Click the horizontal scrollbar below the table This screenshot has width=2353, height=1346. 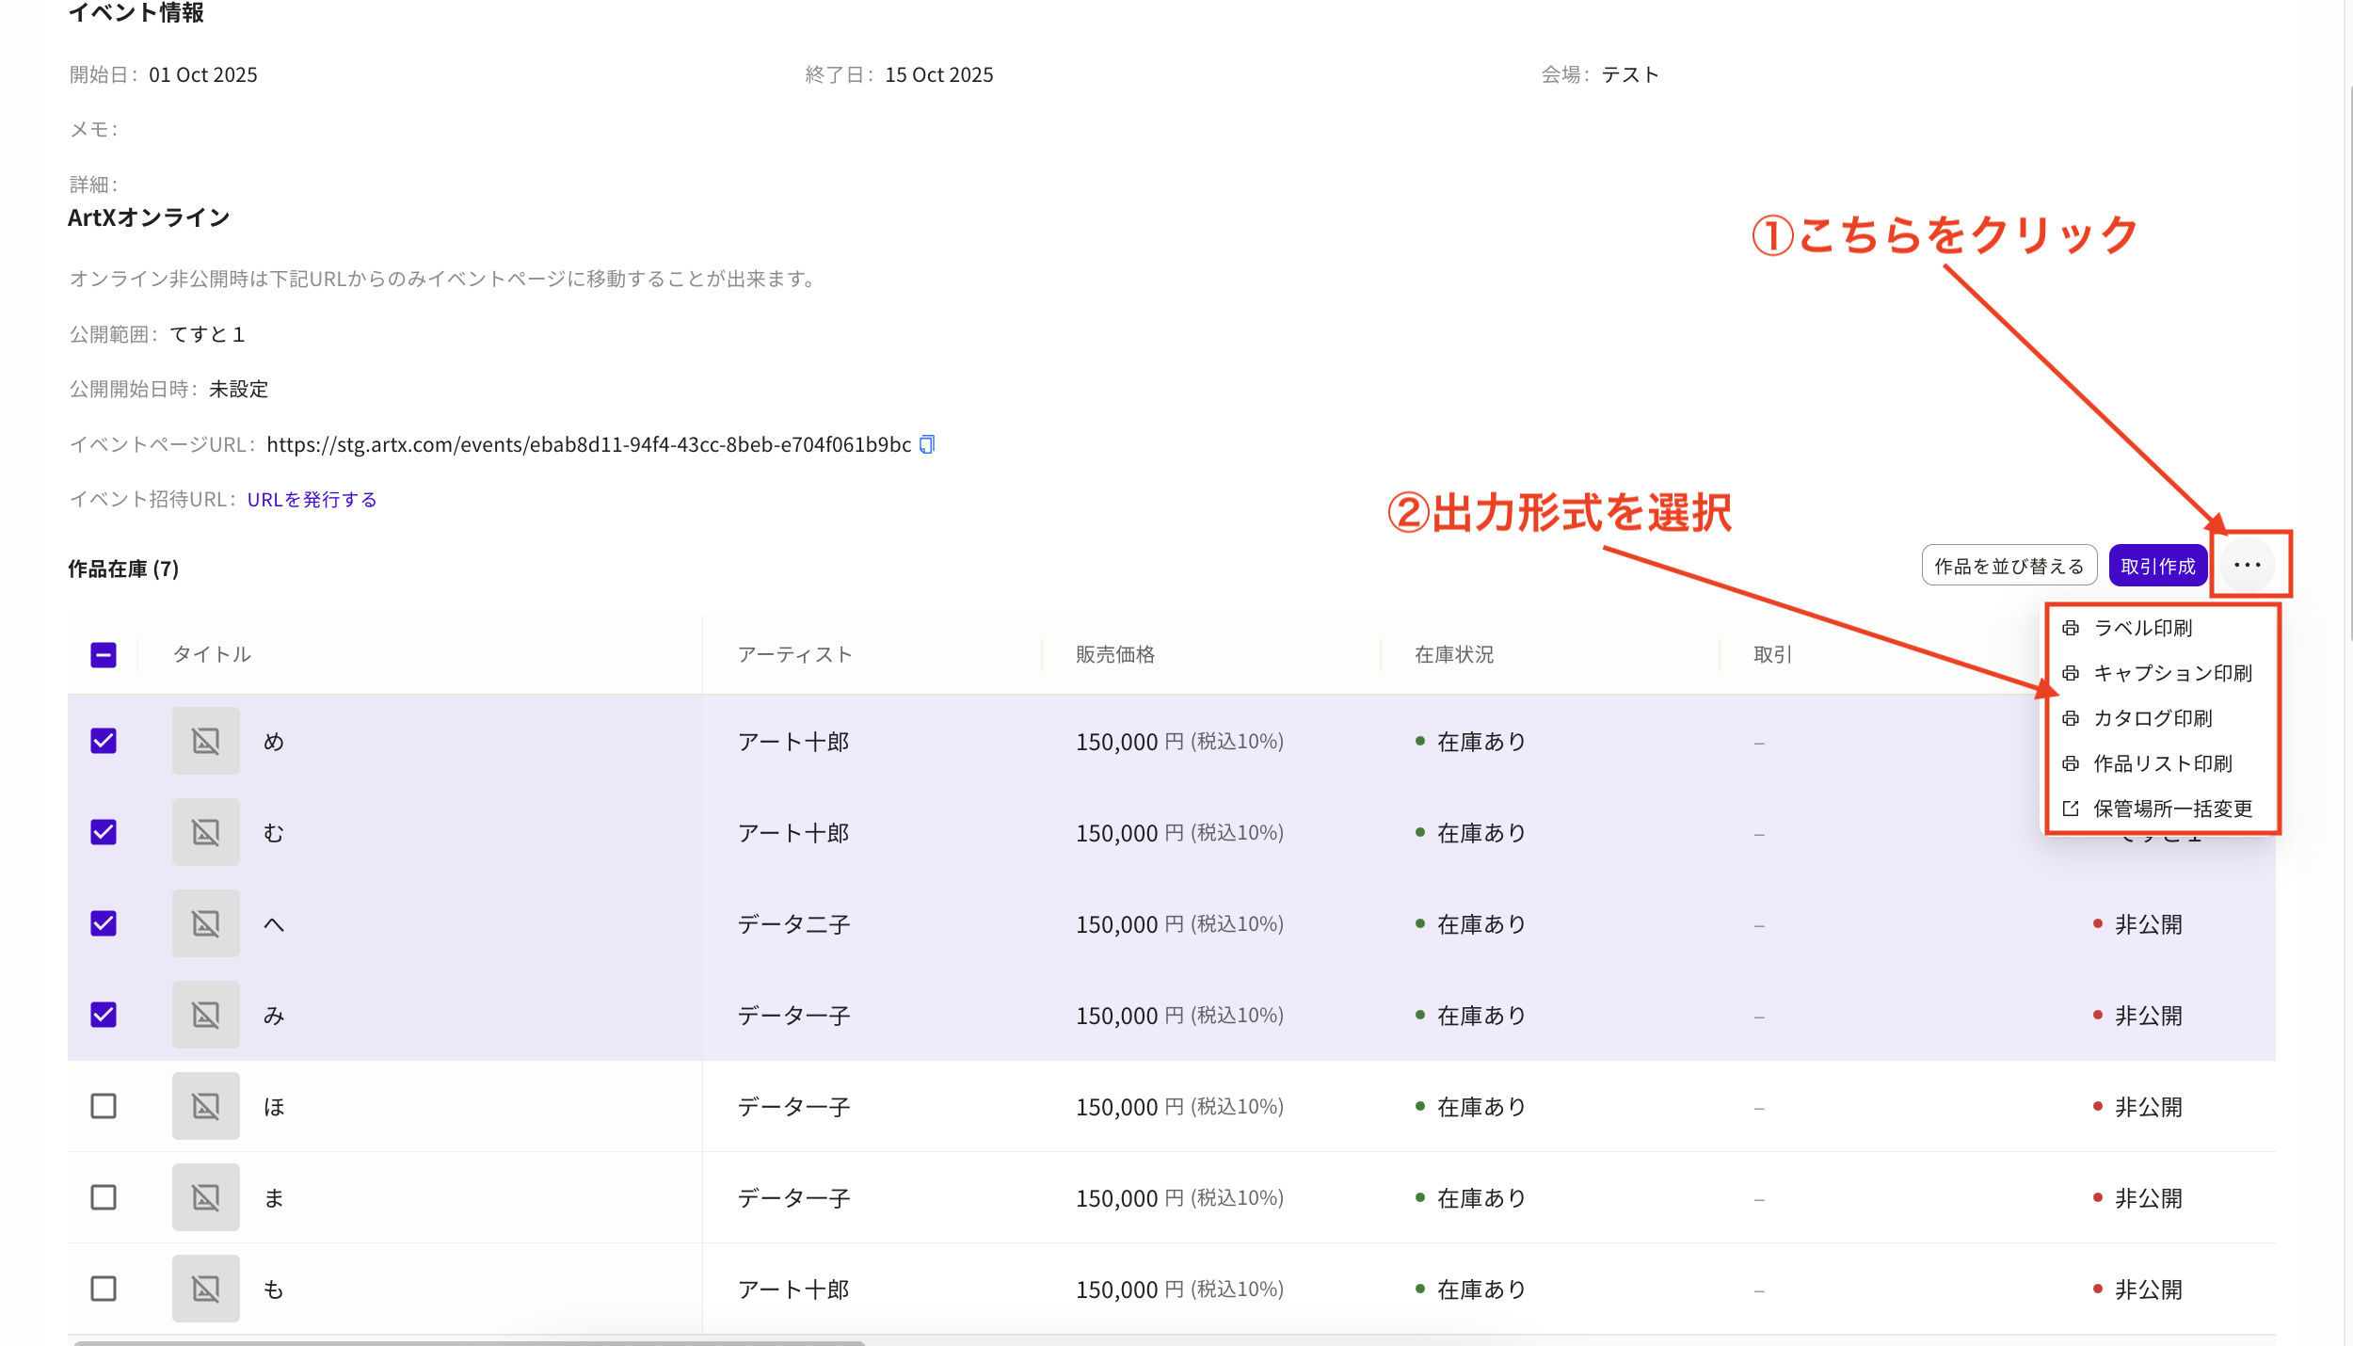coord(469,1341)
